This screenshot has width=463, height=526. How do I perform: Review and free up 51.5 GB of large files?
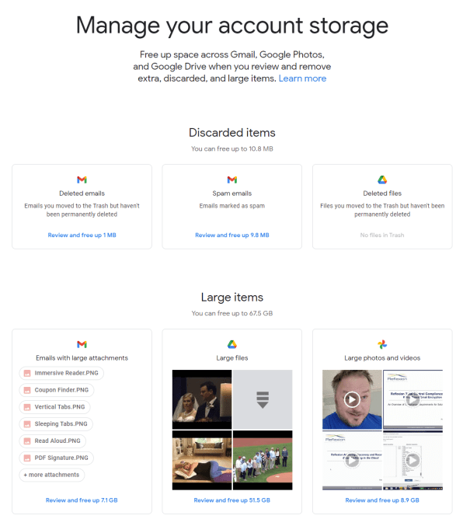(x=231, y=500)
